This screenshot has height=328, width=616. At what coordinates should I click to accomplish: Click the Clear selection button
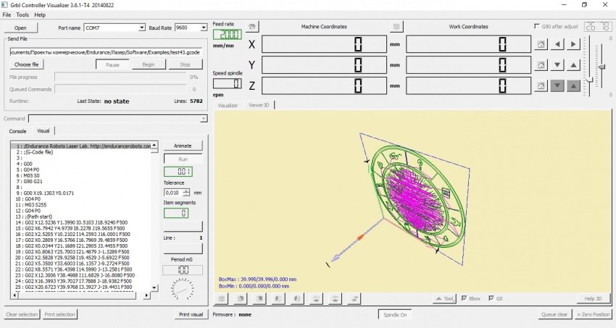[x=22, y=314]
